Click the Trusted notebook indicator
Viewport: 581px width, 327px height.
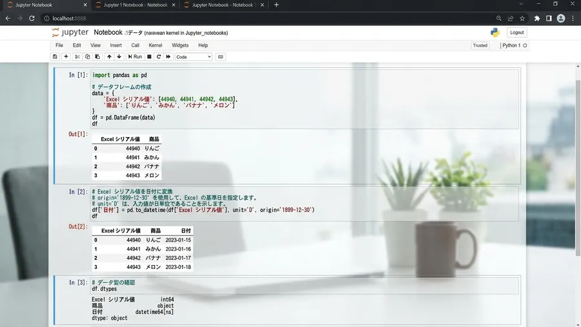coord(480,45)
